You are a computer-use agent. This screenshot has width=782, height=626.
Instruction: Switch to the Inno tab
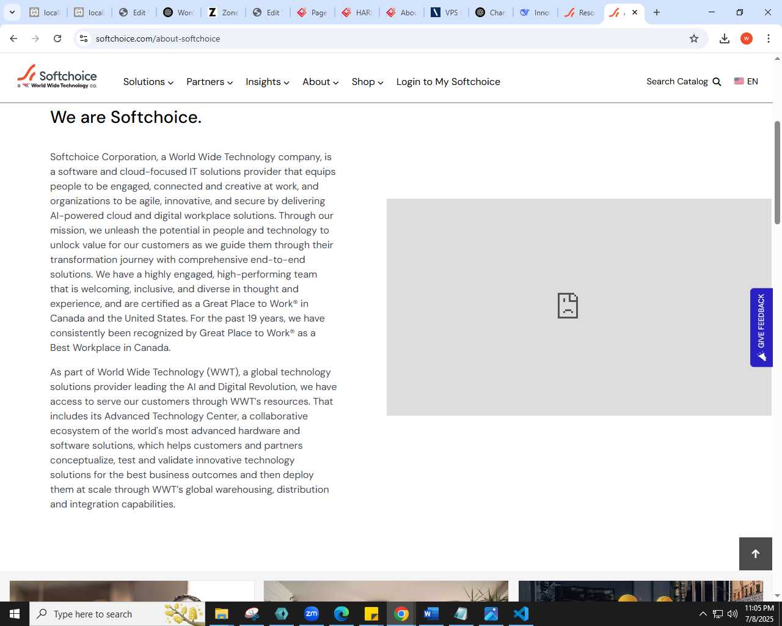(x=535, y=12)
